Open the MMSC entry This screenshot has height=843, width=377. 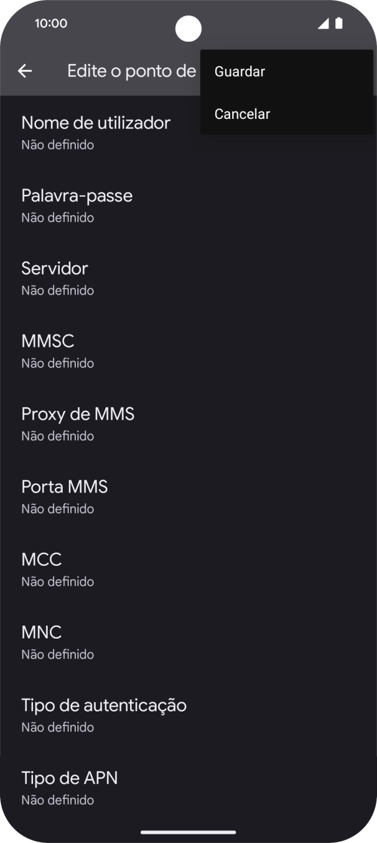[x=47, y=349]
